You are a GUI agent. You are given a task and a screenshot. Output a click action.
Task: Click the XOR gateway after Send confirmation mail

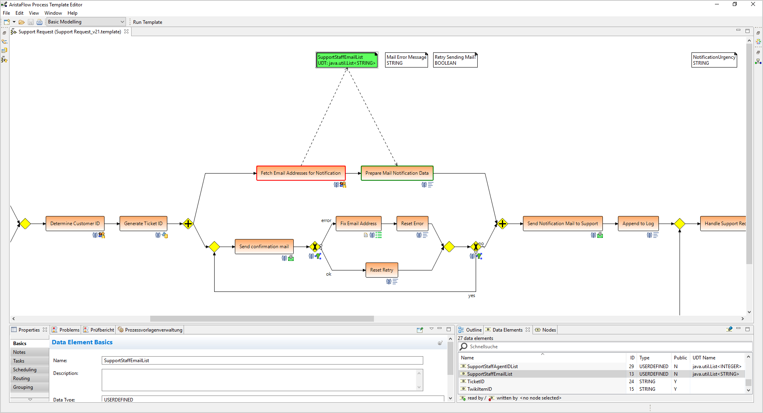(315, 247)
